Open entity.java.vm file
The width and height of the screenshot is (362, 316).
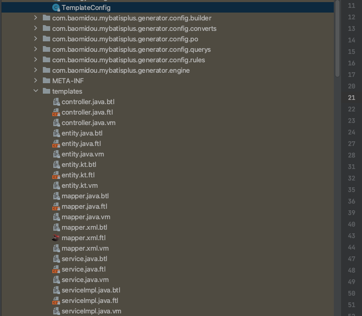coord(83,154)
